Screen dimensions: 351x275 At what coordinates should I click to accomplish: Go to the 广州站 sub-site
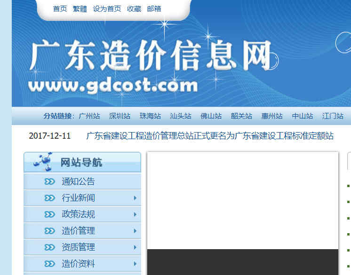(x=89, y=116)
